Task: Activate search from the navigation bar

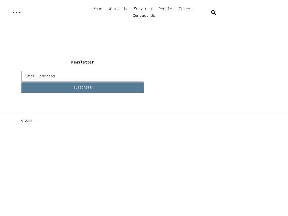Action: [213, 13]
